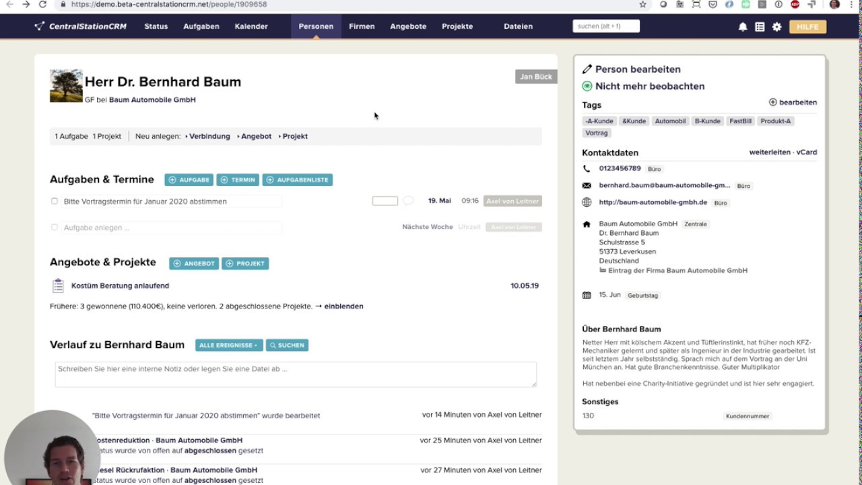Click the bernhard.baum email address
The image size is (862, 485).
click(x=665, y=185)
